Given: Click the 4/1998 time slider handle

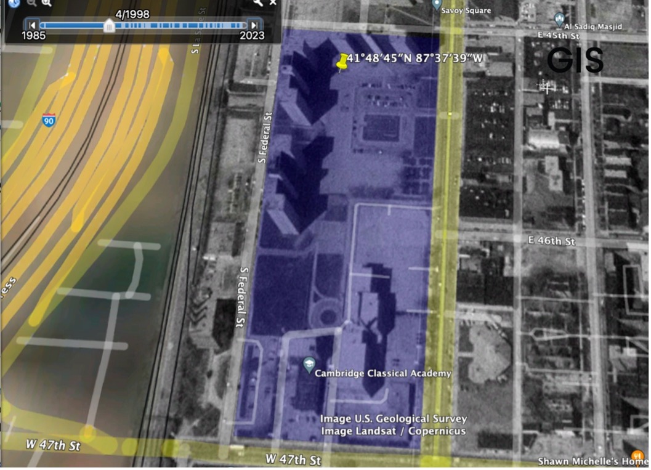Looking at the screenshot, I should click(109, 25).
